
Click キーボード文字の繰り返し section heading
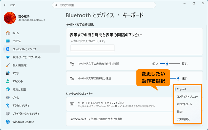[x=80, y=25]
